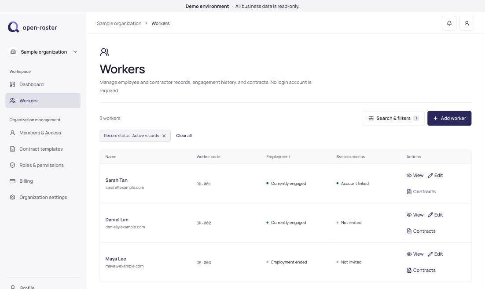Click worker code OR-001
485x289 pixels.
204,184
